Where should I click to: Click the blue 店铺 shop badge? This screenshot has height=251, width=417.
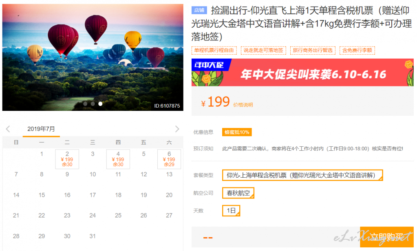(x=199, y=10)
